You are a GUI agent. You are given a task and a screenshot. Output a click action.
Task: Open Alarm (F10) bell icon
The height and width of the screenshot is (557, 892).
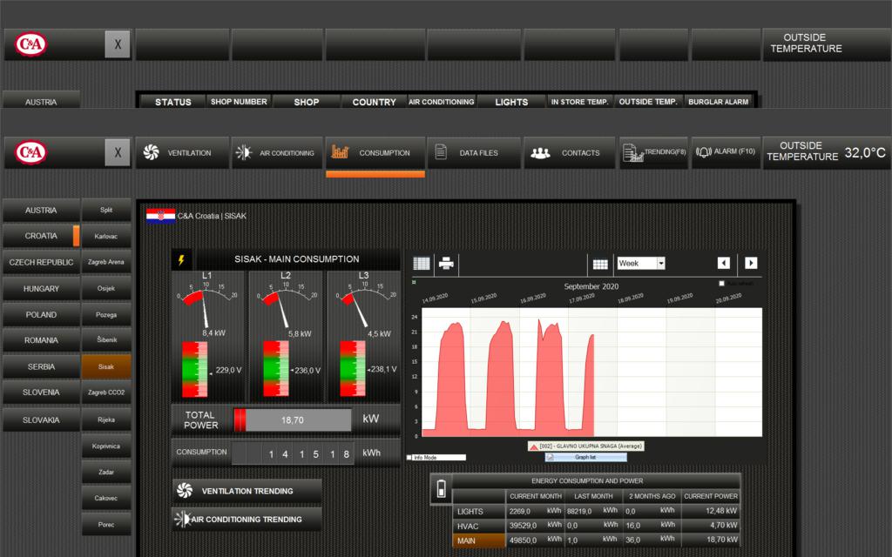click(704, 152)
